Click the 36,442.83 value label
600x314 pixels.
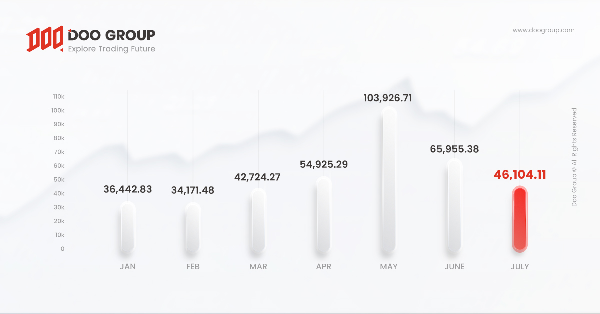click(128, 189)
